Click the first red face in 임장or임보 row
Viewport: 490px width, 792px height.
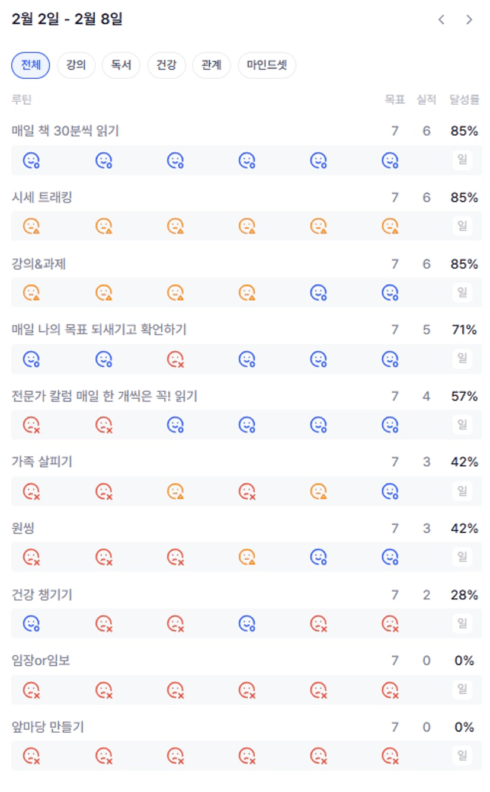(x=31, y=690)
